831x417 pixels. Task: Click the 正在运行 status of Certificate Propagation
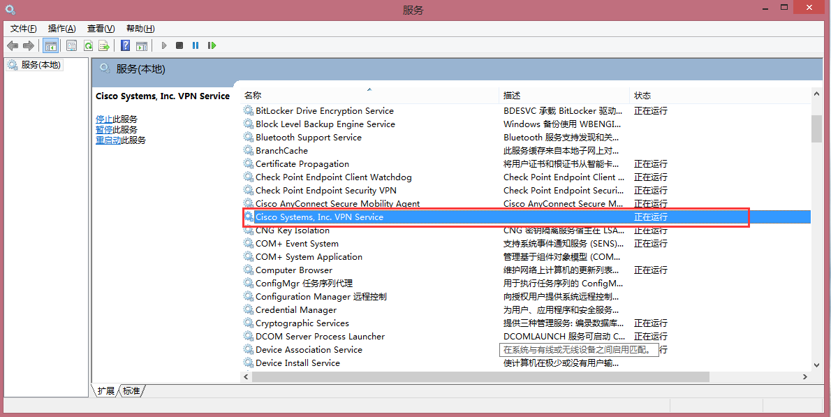651,164
